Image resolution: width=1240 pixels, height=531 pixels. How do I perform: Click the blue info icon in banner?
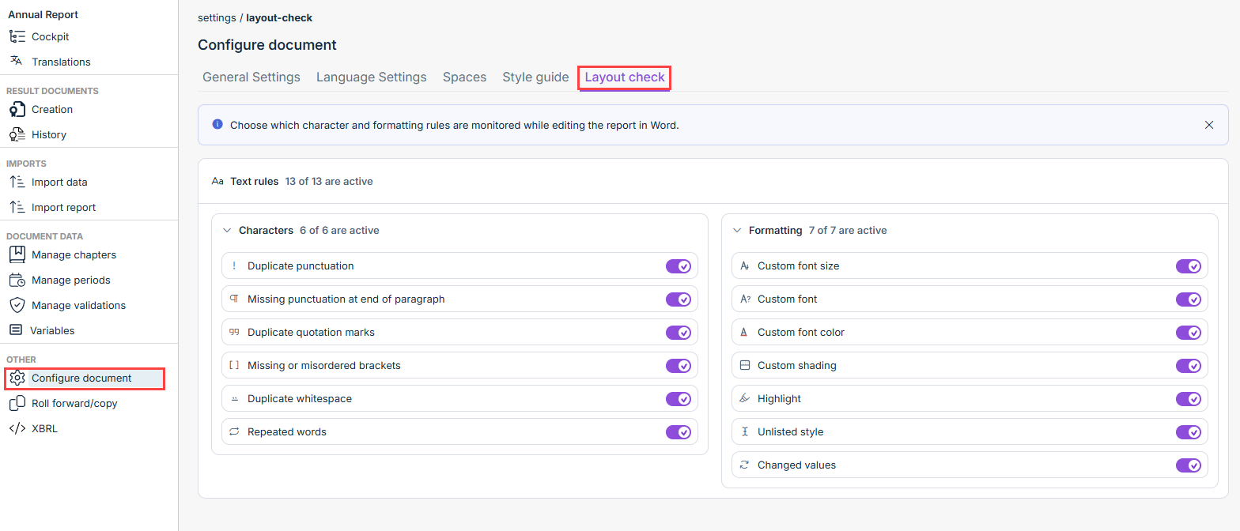click(217, 124)
